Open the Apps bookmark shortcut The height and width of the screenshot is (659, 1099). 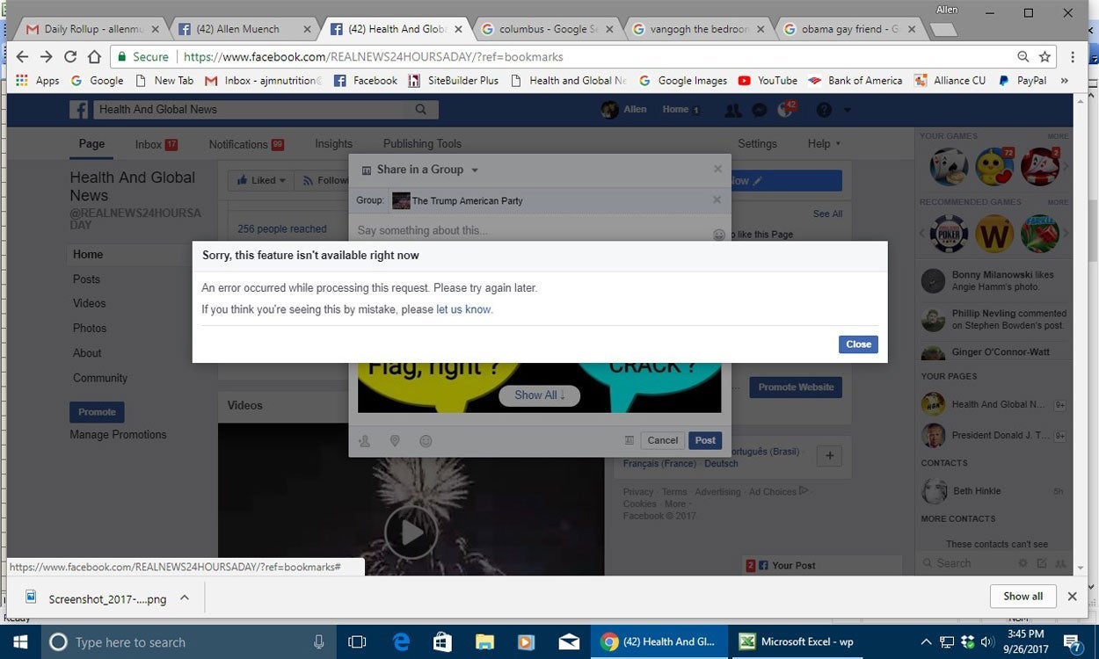pos(38,80)
